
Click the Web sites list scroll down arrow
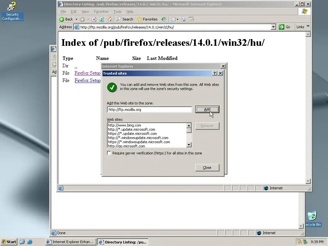[x=189, y=144]
